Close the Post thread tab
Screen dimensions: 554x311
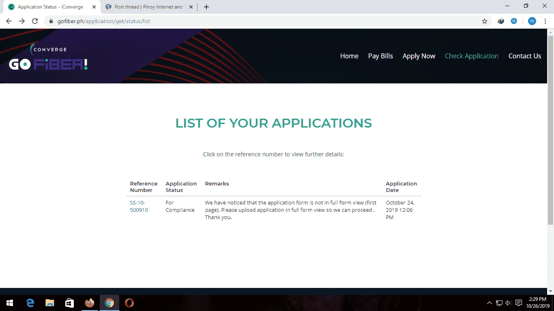[x=191, y=7]
